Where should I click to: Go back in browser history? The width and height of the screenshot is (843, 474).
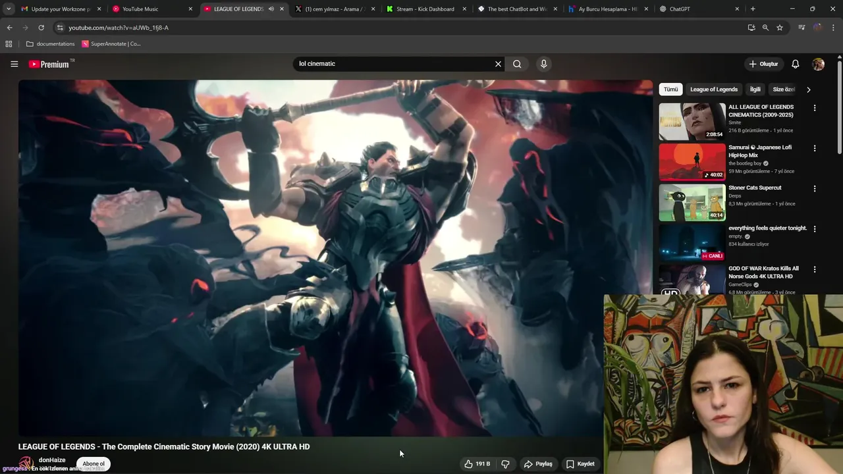[x=9, y=28]
